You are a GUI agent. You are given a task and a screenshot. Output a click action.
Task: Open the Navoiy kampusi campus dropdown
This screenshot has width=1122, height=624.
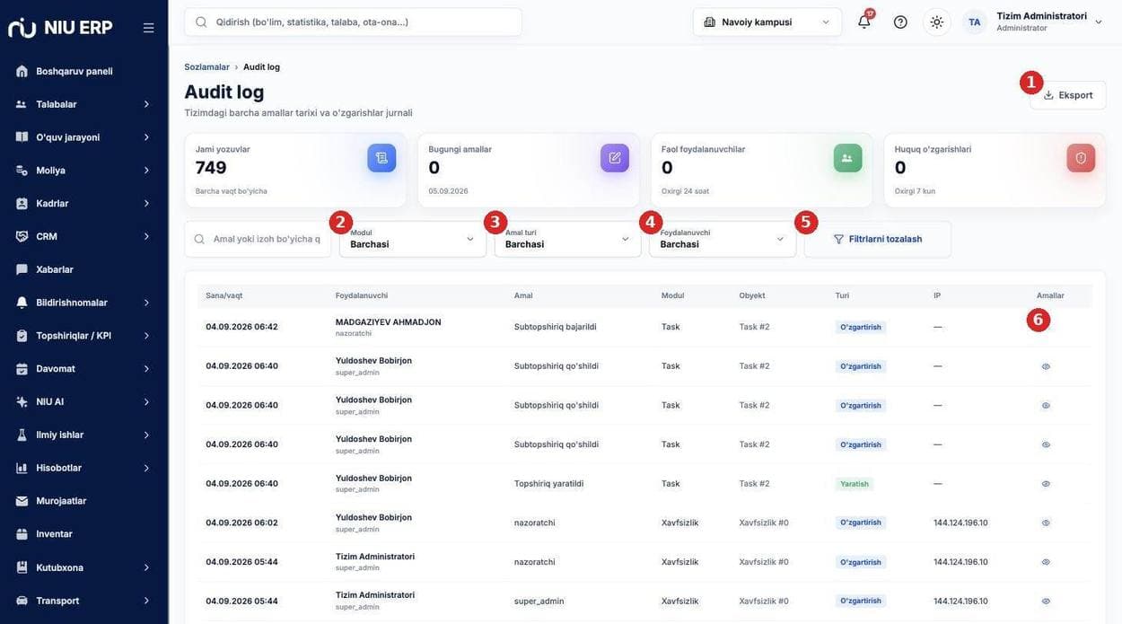pyautogui.click(x=767, y=22)
